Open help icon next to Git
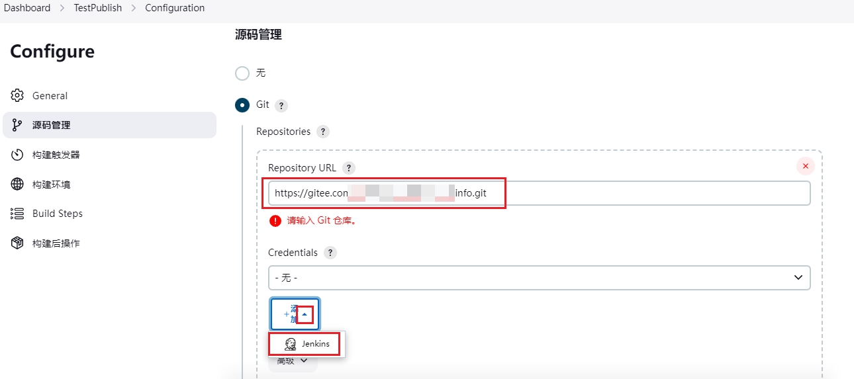Viewport: 854px width, 379px height. (x=281, y=106)
